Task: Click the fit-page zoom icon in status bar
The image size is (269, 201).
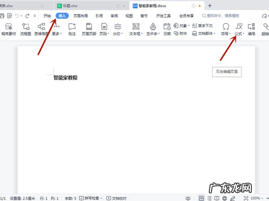Action: (x=246, y=198)
